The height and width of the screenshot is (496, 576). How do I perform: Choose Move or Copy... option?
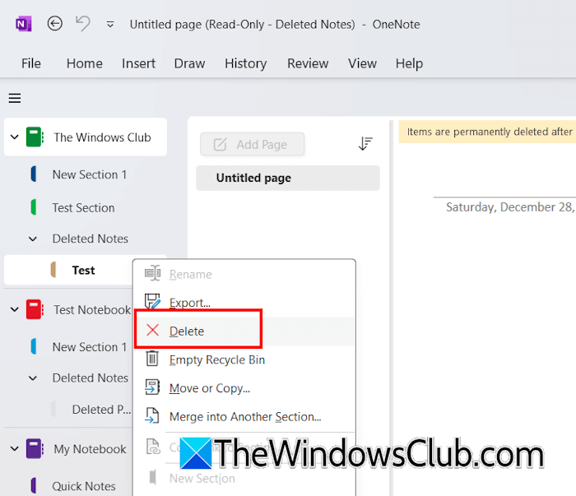(x=244, y=388)
